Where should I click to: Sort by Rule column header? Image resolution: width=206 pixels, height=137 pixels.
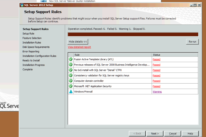click(113, 55)
